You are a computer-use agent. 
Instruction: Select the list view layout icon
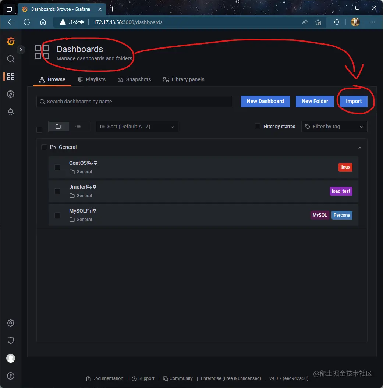coord(78,127)
